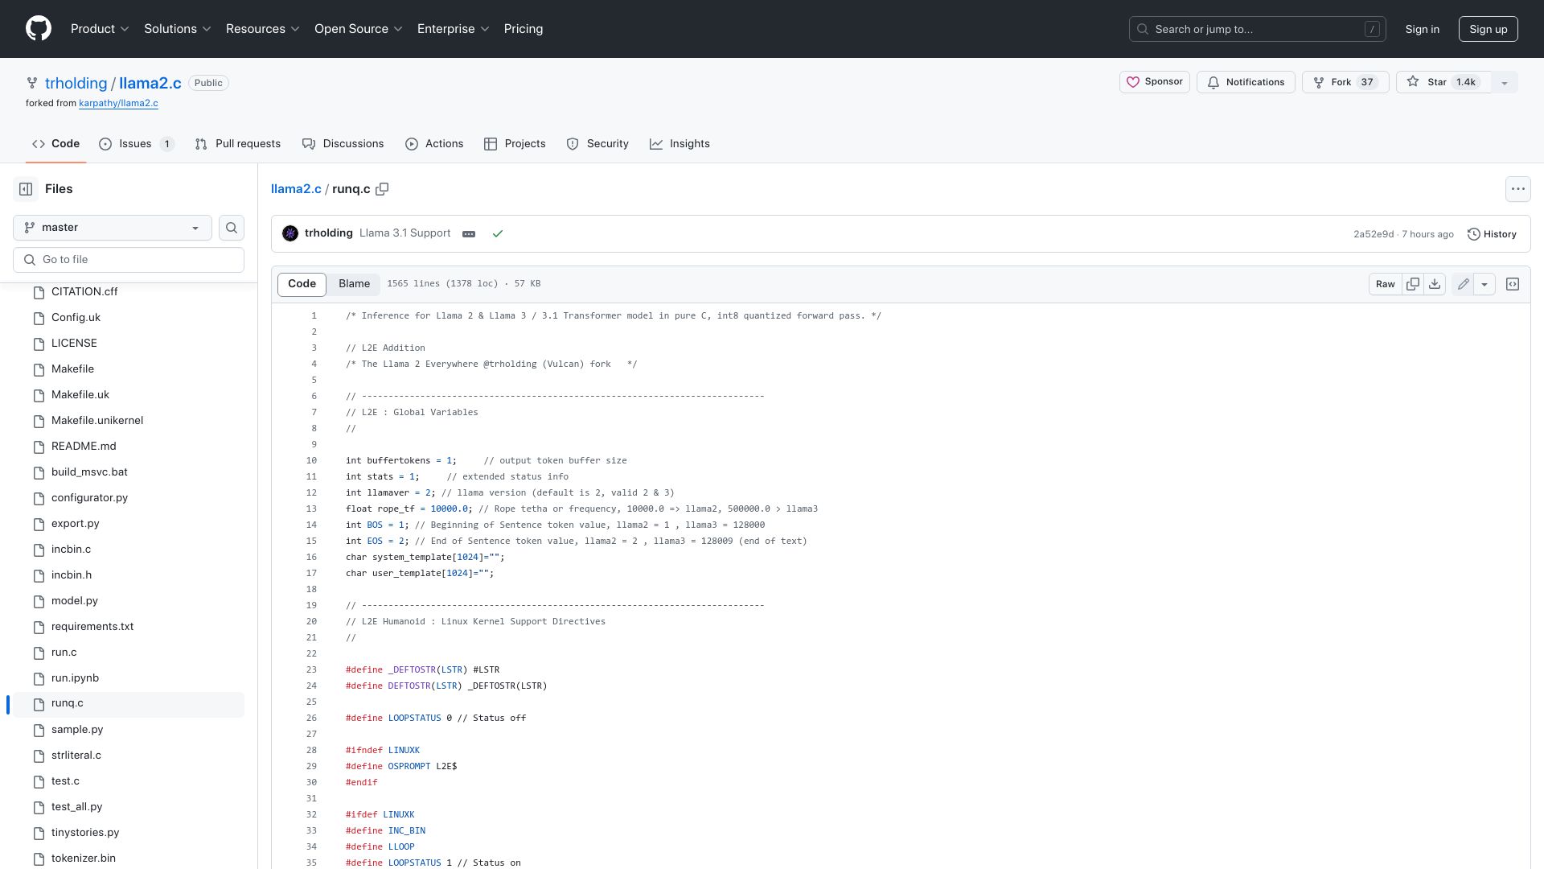Open the Issues tab
Viewport: 1544px width, 869px height.
136,144
